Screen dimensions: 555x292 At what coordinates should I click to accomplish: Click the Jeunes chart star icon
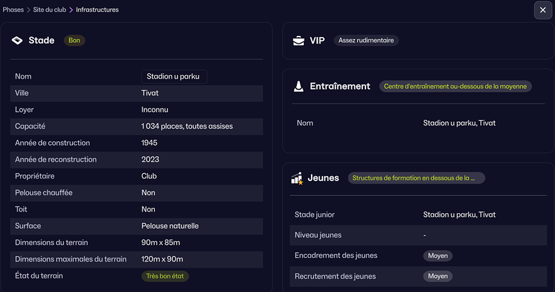297,179
